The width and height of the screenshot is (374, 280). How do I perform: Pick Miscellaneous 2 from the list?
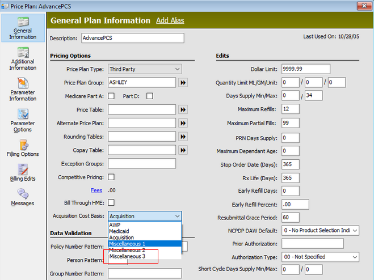pyautogui.click(x=145, y=250)
